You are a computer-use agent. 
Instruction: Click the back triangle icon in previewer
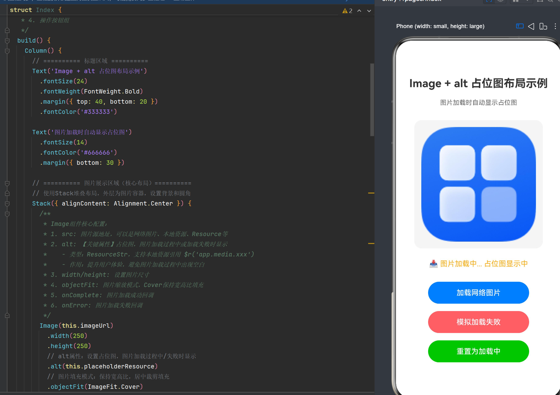(x=531, y=26)
